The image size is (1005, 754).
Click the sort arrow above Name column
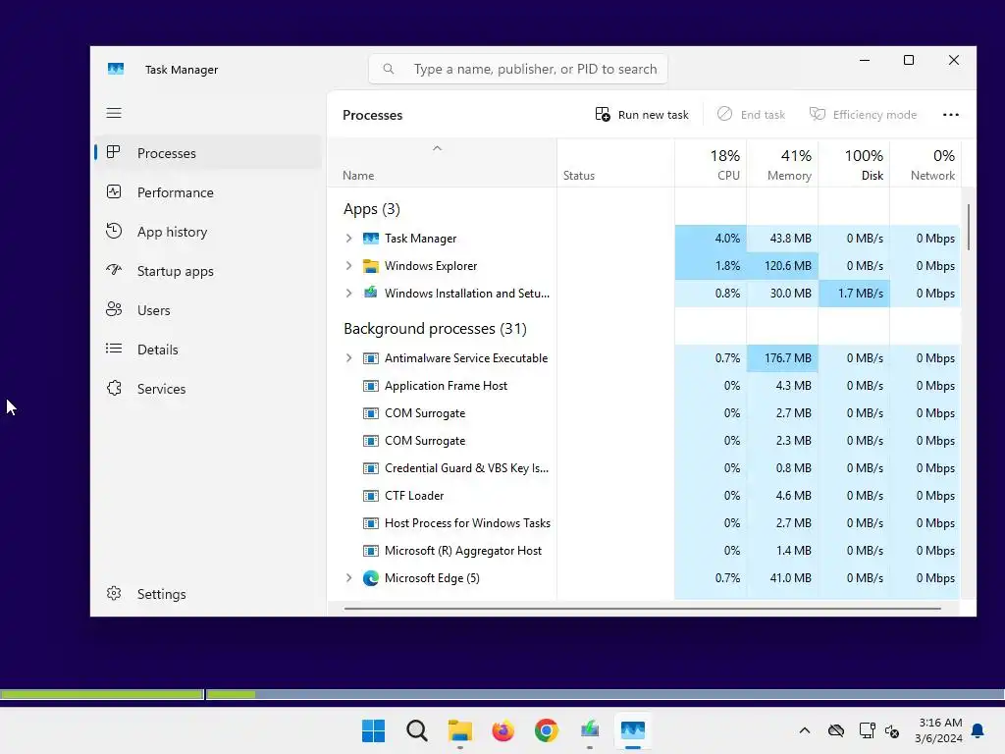point(437,148)
